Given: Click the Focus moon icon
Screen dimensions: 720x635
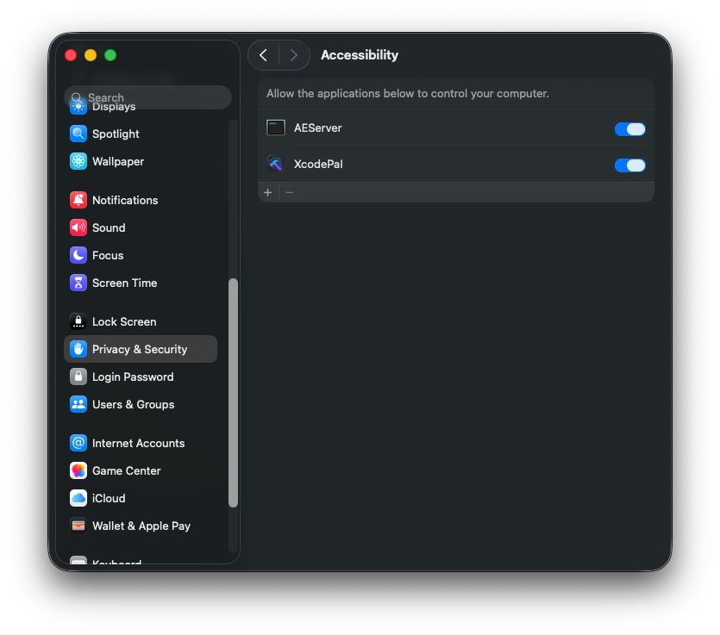Looking at the screenshot, I should click(78, 255).
